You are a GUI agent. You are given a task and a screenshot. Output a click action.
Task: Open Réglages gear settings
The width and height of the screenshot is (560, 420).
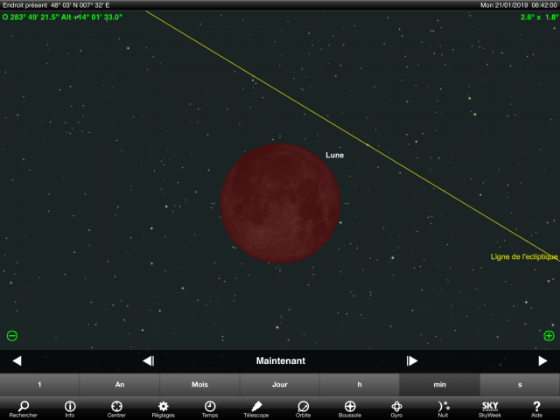tap(164, 409)
